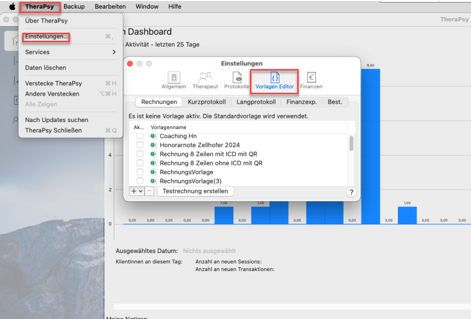The width and height of the screenshot is (471, 319).
Task: Open the Protokolle settings icon
Action: pos(237,80)
